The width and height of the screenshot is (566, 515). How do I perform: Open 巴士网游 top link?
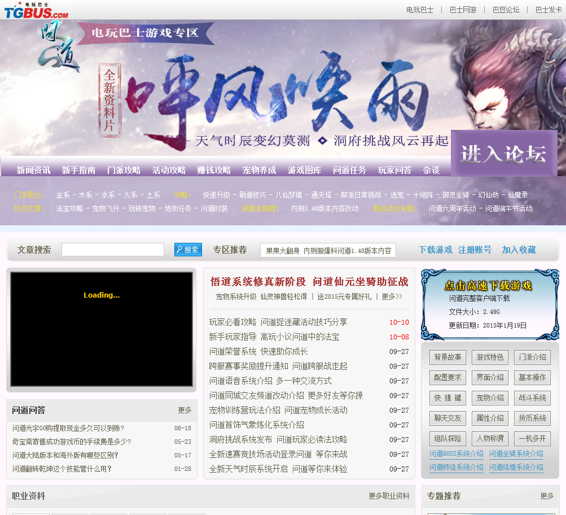point(463,10)
